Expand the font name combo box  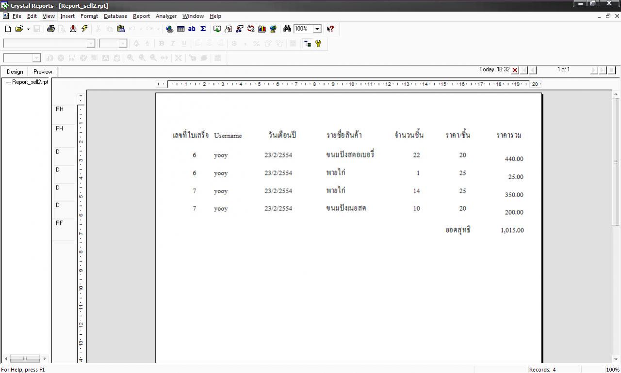(91, 44)
